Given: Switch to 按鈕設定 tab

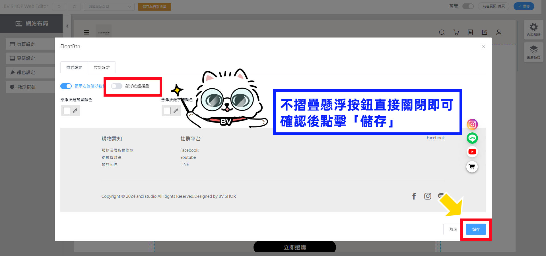Looking at the screenshot, I should (102, 67).
